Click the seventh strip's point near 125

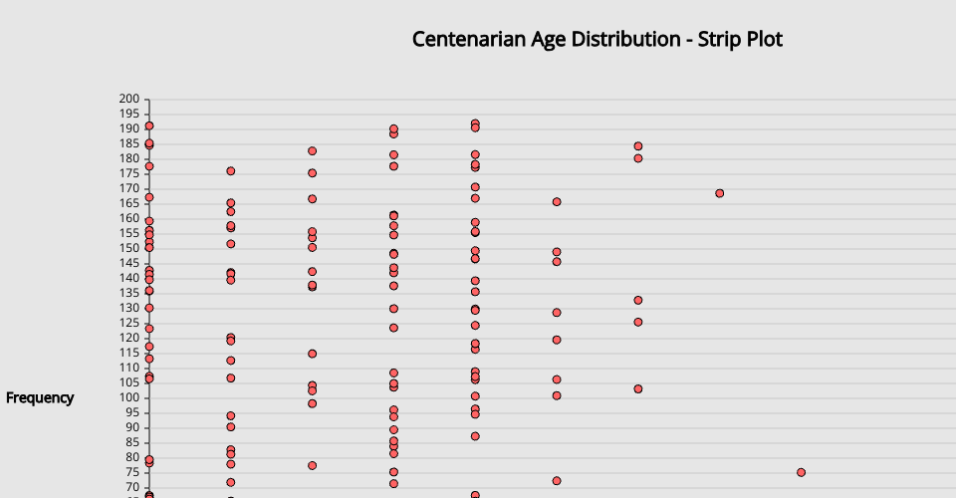coord(638,322)
